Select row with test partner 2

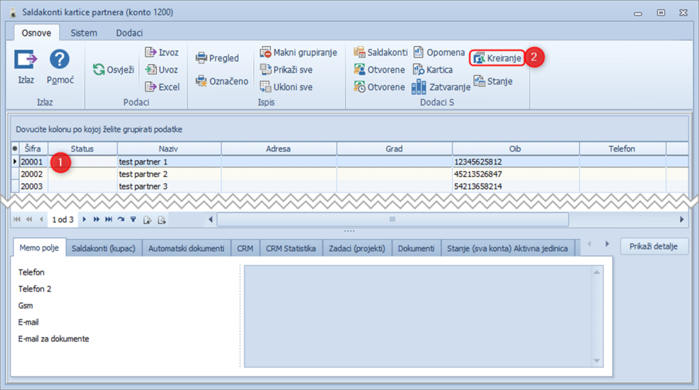[143, 174]
